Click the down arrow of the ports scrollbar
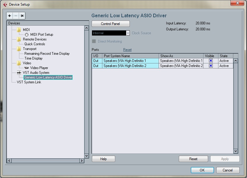The width and height of the screenshot is (247, 178). pyautogui.click(x=236, y=152)
